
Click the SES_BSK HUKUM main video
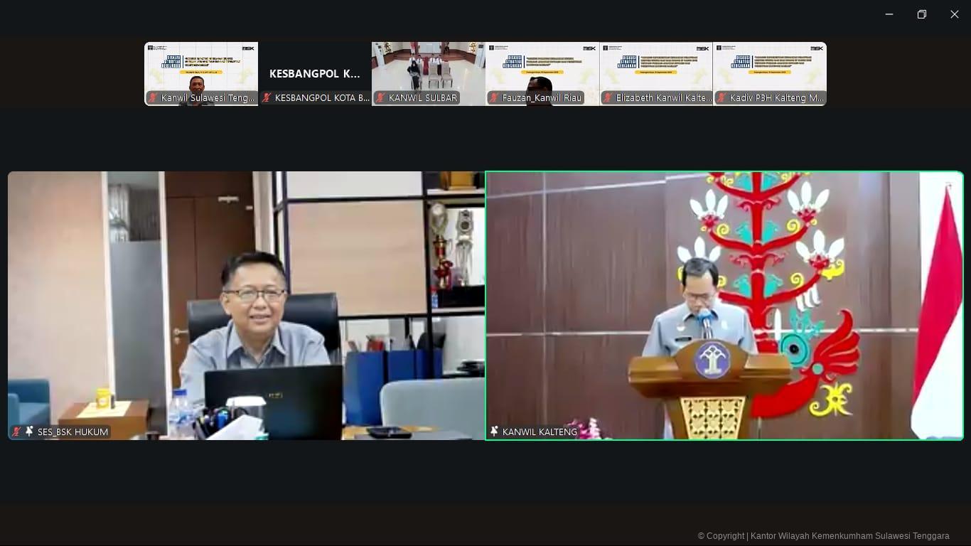(247, 306)
